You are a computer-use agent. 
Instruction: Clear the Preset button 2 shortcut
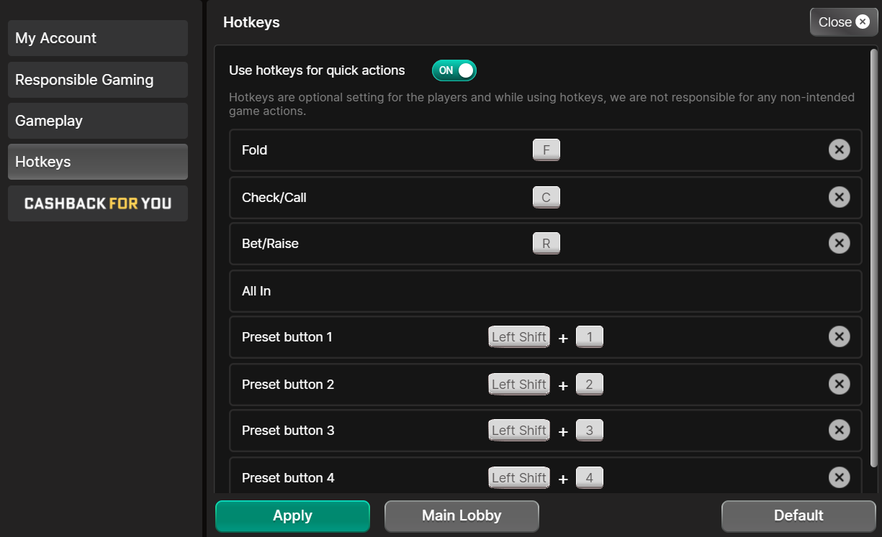click(840, 384)
